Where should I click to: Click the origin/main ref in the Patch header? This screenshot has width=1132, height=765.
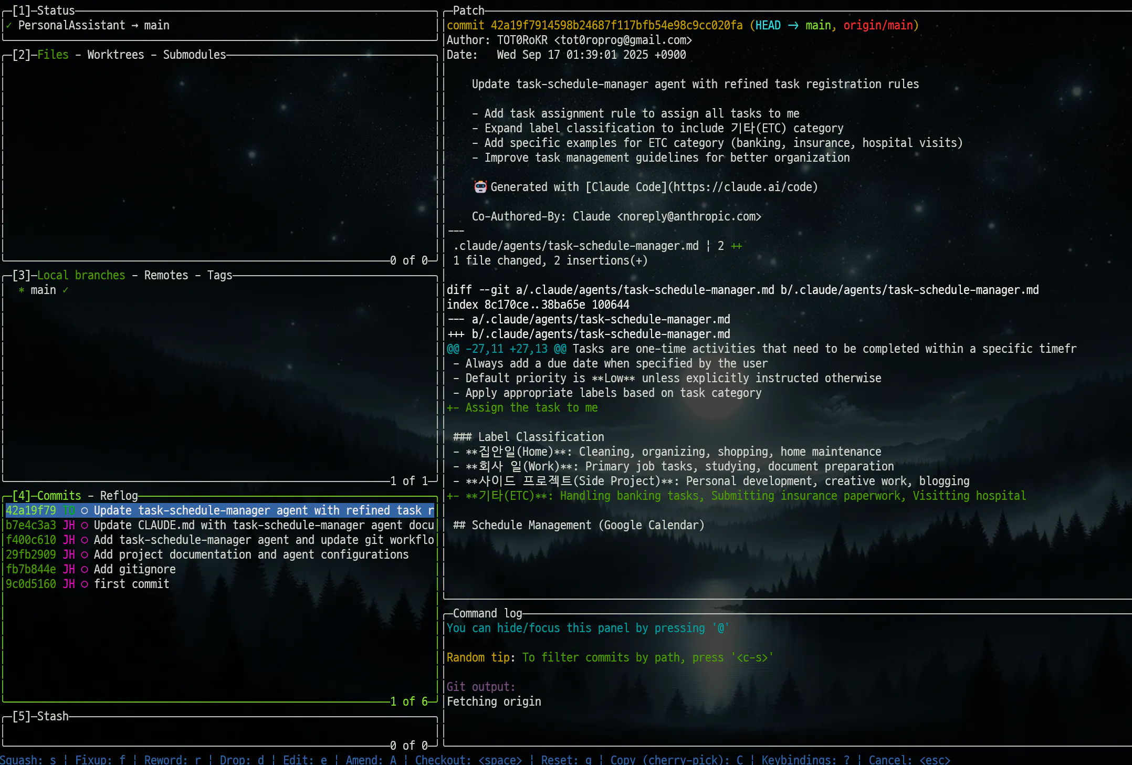pyautogui.click(x=878, y=25)
